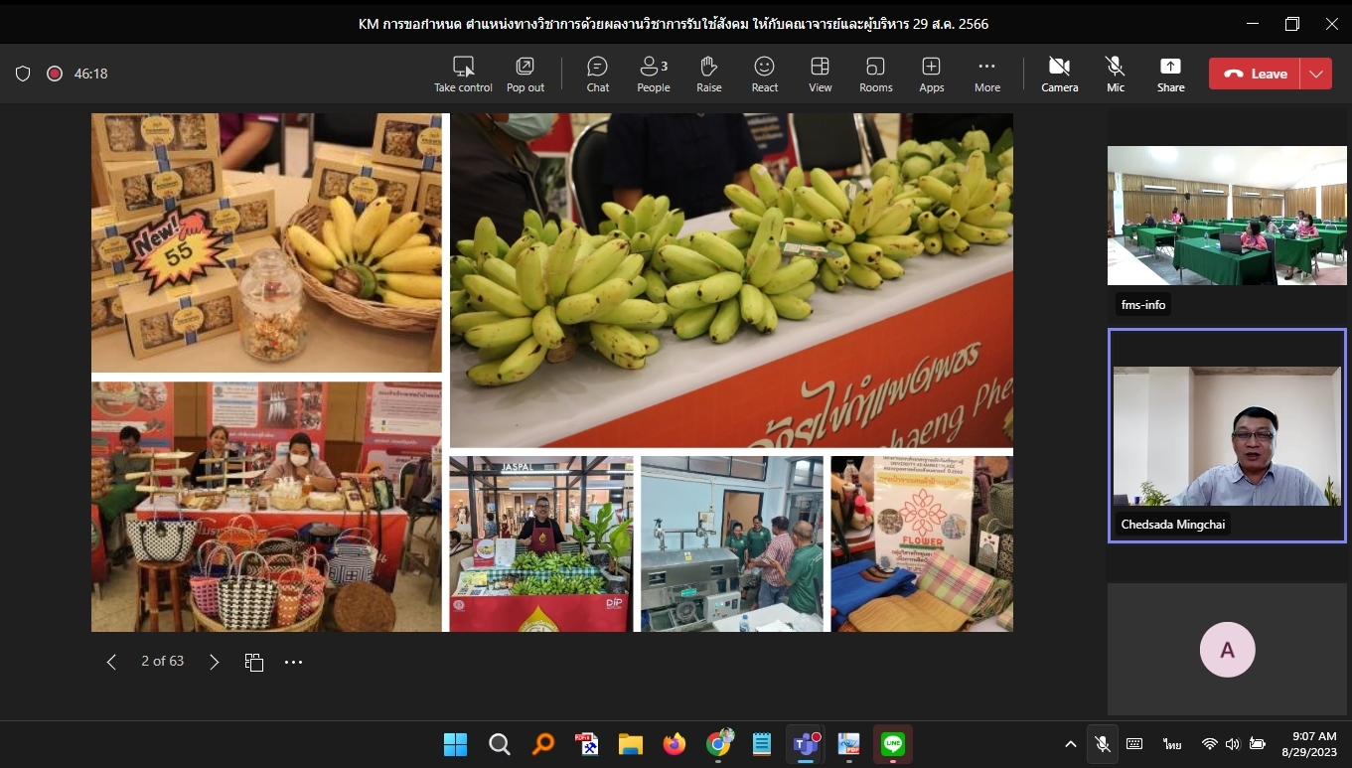Go to the next slide

point(214,662)
